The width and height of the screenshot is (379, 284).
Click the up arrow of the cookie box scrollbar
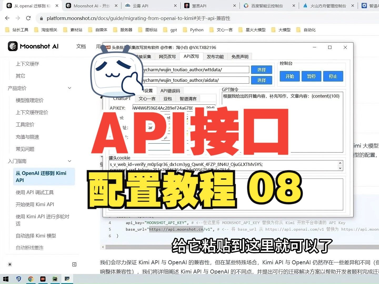(340, 163)
